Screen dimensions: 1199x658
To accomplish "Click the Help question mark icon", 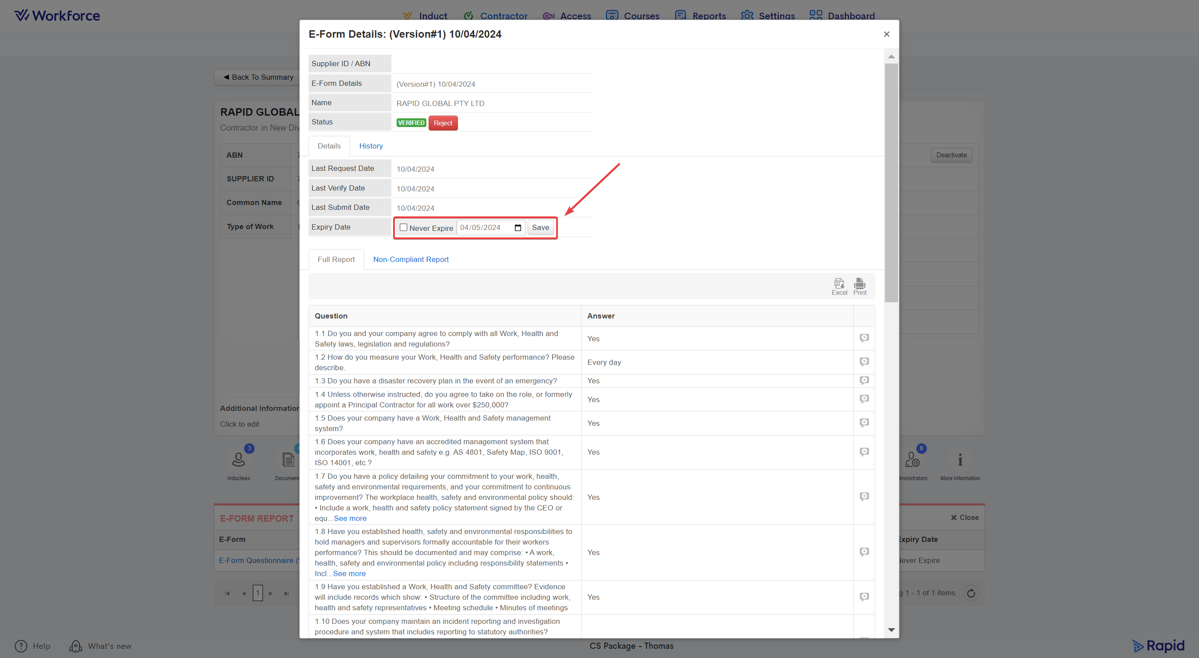I will (21, 646).
